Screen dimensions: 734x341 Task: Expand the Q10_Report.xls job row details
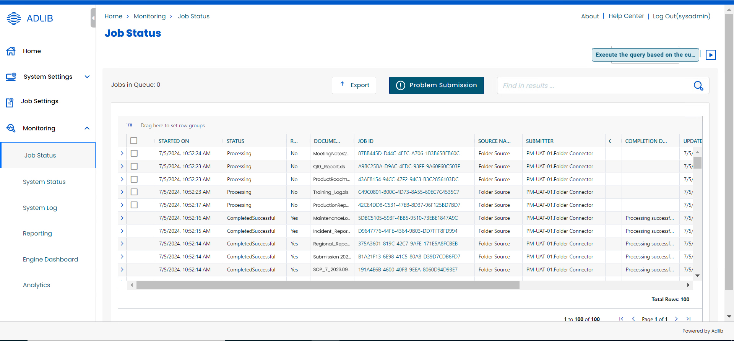(x=122, y=166)
